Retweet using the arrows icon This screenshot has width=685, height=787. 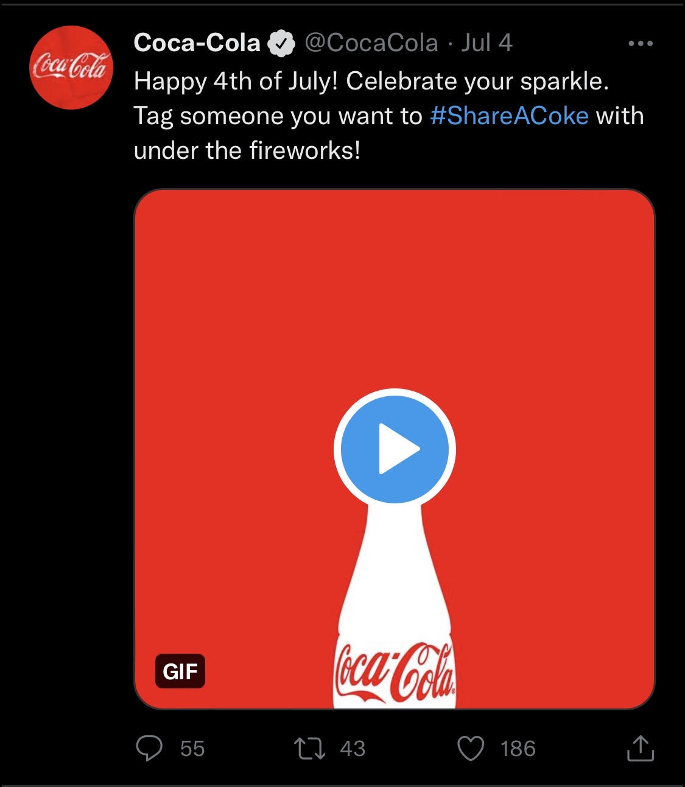pos(310,749)
